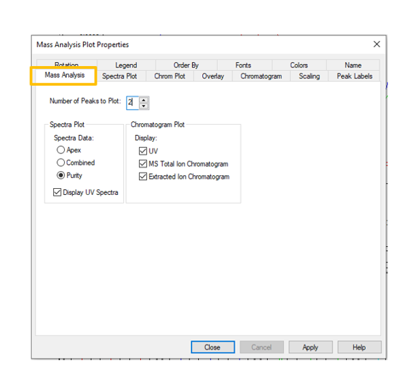Viewport: 410px width, 379px height.
Task: Open the Peak Labels tab
Action: point(354,76)
